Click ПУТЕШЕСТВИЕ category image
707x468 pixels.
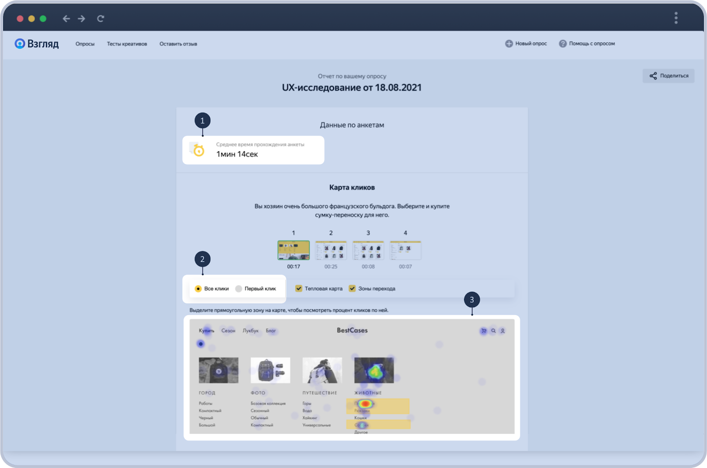click(x=322, y=370)
